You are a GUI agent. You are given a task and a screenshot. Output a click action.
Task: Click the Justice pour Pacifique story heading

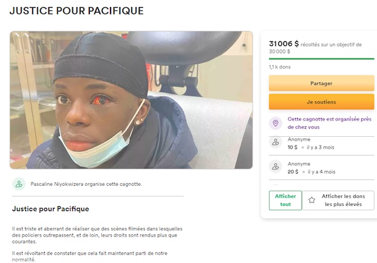pos(50,209)
